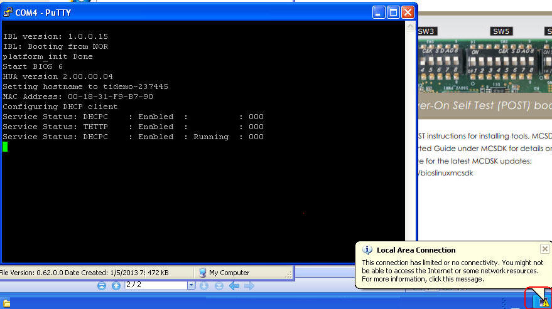Click the SW5 label on the board image
The height and width of the screenshot is (309, 552).
click(501, 31)
